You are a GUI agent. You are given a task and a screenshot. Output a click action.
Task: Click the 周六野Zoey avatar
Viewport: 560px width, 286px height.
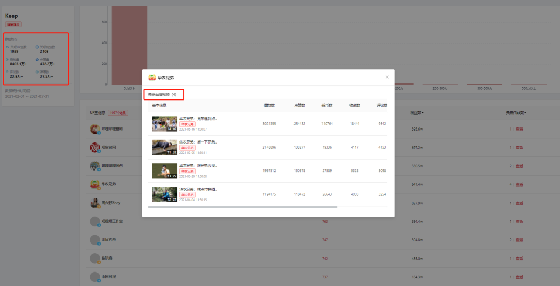(95, 203)
